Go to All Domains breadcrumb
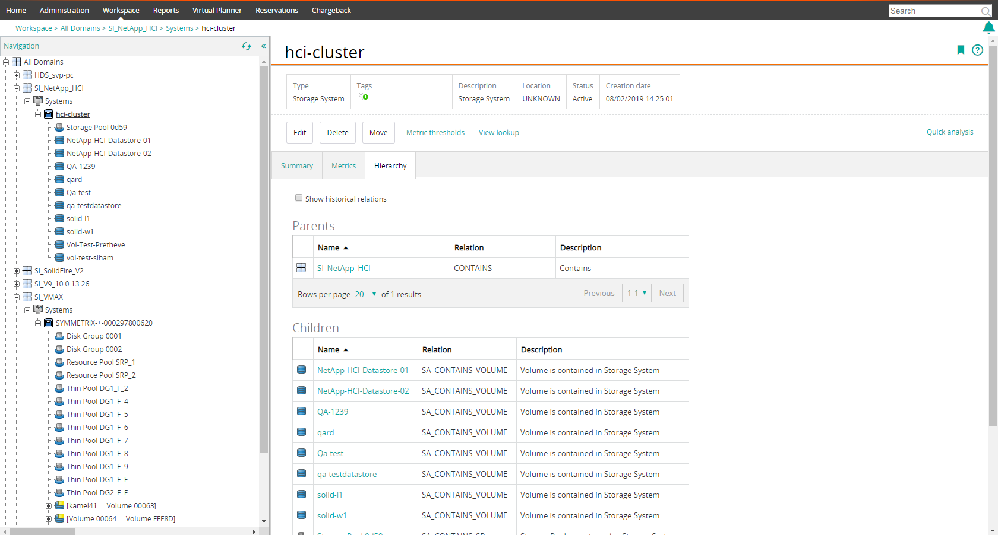The height and width of the screenshot is (535, 998). point(80,28)
